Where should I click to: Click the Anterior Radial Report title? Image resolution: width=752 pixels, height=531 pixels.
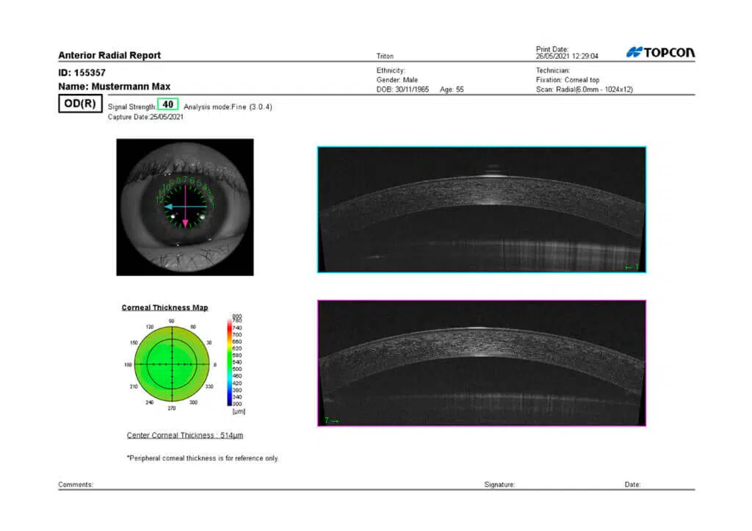(x=109, y=55)
